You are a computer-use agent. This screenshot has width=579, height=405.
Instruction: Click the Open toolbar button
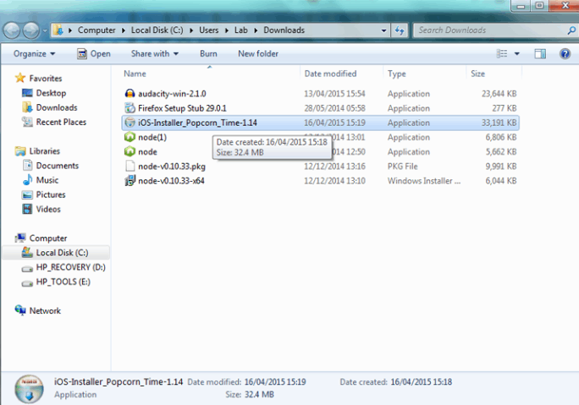(x=94, y=54)
